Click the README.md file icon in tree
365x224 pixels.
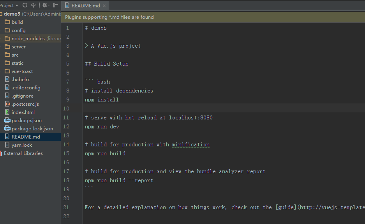pos(7,137)
